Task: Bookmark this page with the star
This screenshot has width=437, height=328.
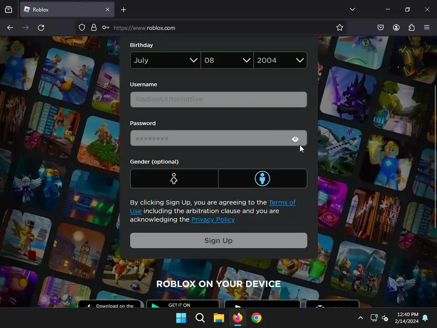Action: coord(339,28)
